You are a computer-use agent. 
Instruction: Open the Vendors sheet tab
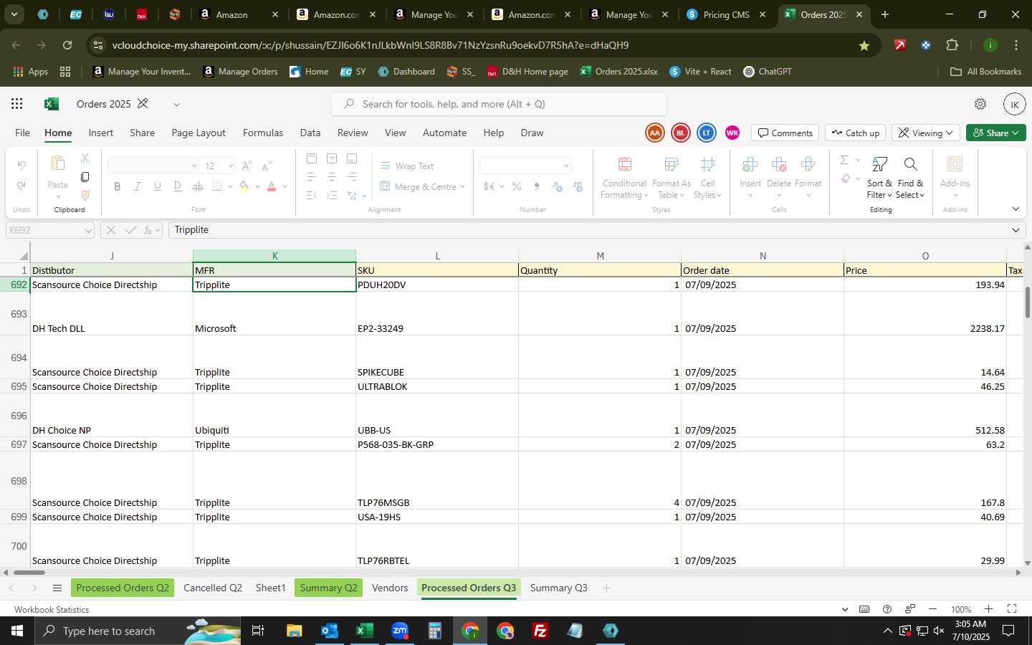[390, 588]
